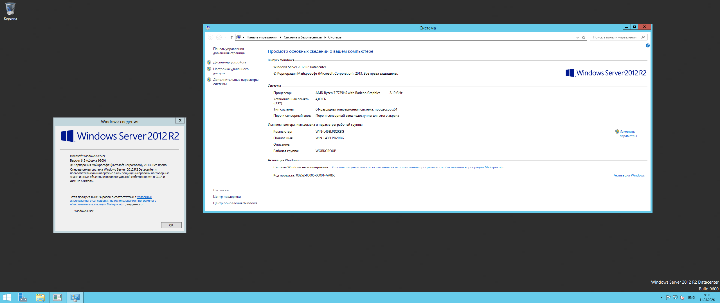The width and height of the screenshot is (720, 303).
Task: Open Action Center flag icon in tray
Action: point(669,297)
